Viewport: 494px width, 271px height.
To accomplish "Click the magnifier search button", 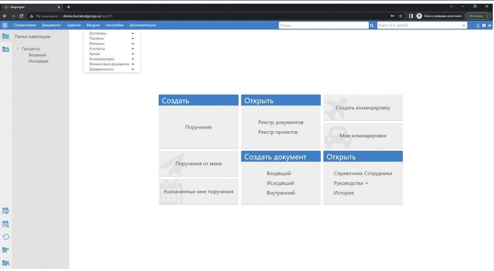I will [x=372, y=25].
